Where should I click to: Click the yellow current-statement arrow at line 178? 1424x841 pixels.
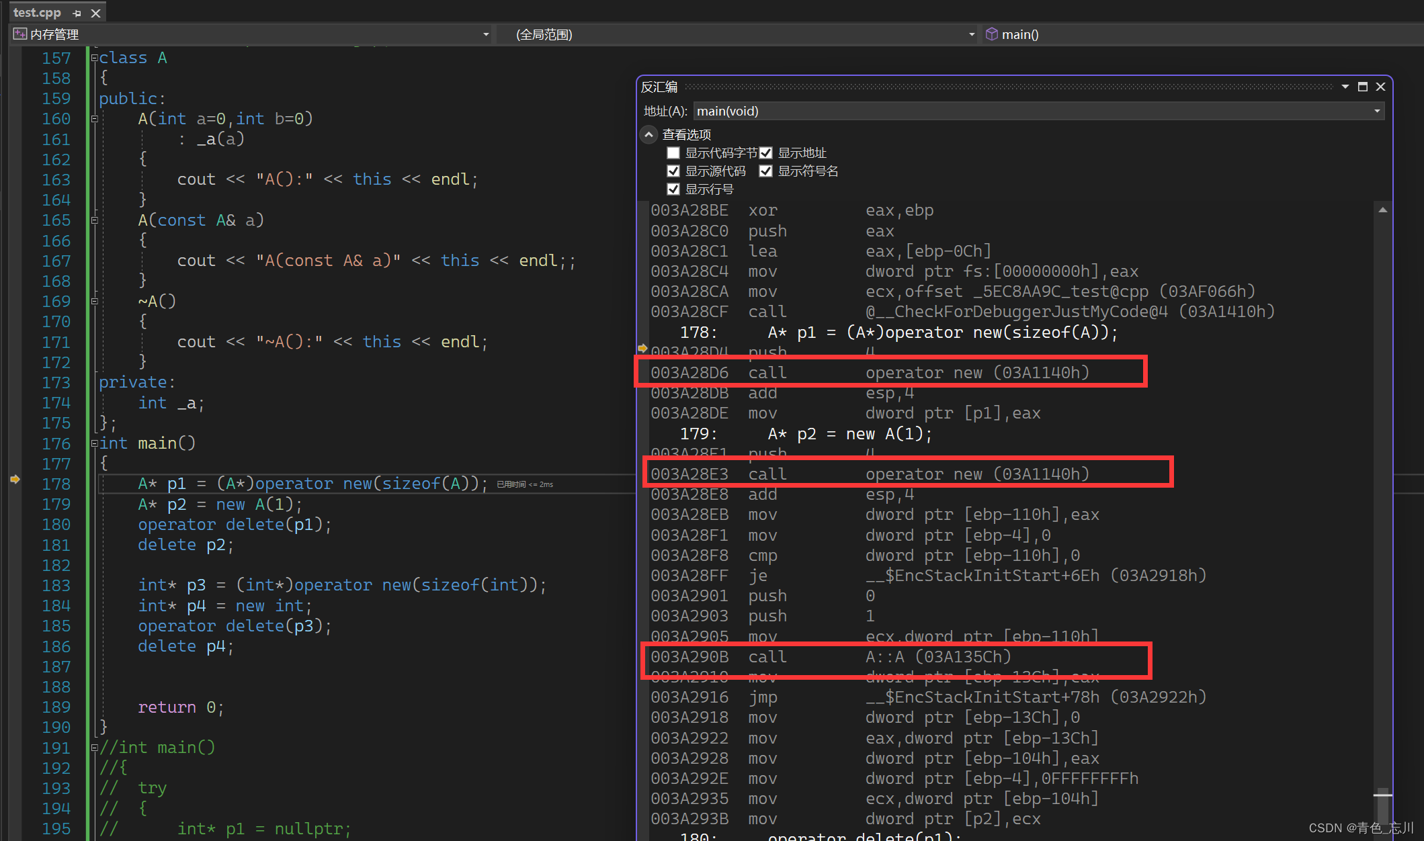point(15,479)
